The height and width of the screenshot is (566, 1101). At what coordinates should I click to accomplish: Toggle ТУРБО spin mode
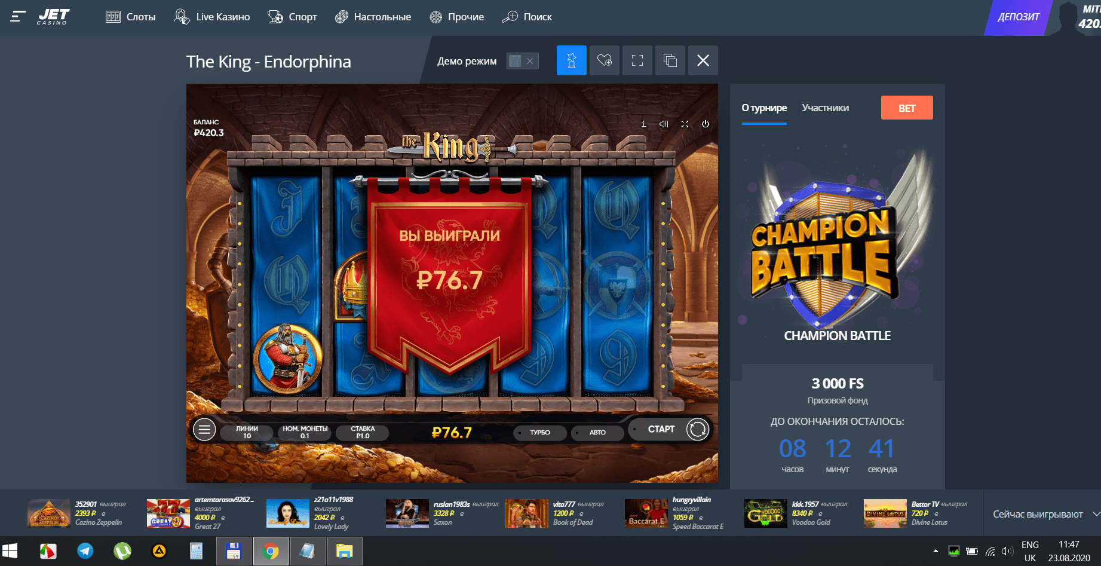pyautogui.click(x=539, y=432)
